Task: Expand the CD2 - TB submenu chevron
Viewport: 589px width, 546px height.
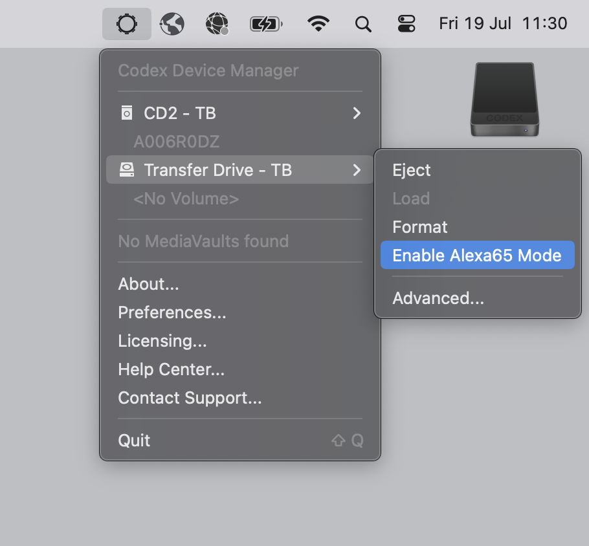Action: tap(356, 113)
